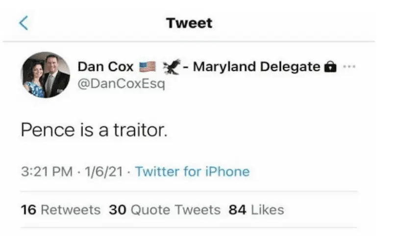View the 16 Retweets list
This screenshot has height=236, width=395.
(x=61, y=210)
